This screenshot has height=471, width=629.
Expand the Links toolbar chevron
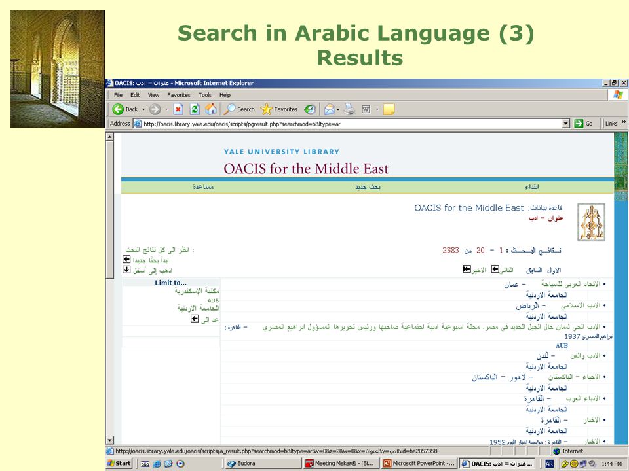pyautogui.click(x=624, y=122)
